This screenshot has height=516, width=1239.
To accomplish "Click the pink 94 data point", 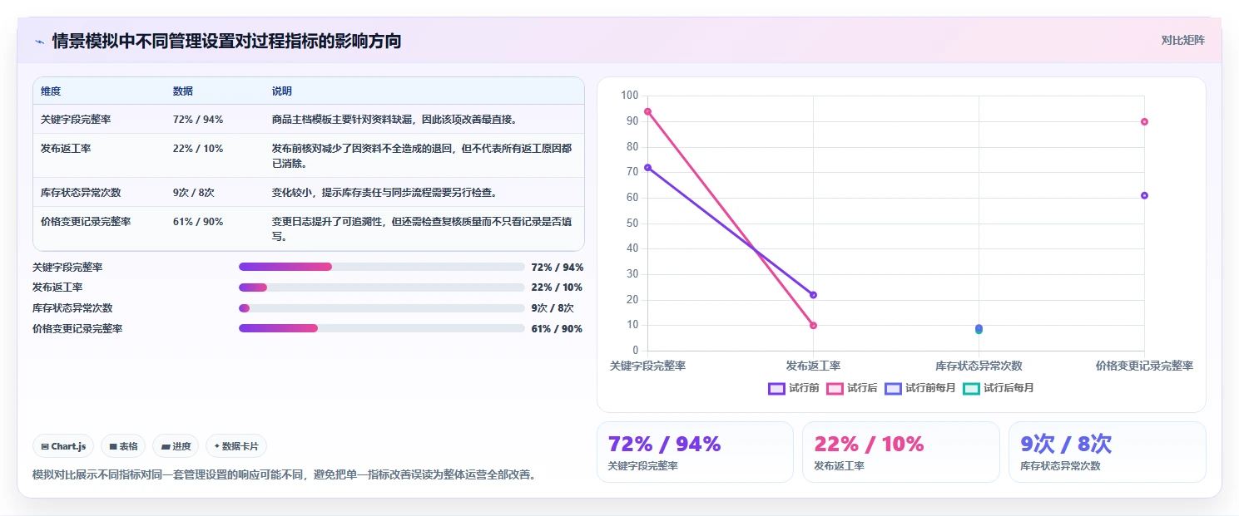I will click(x=647, y=111).
